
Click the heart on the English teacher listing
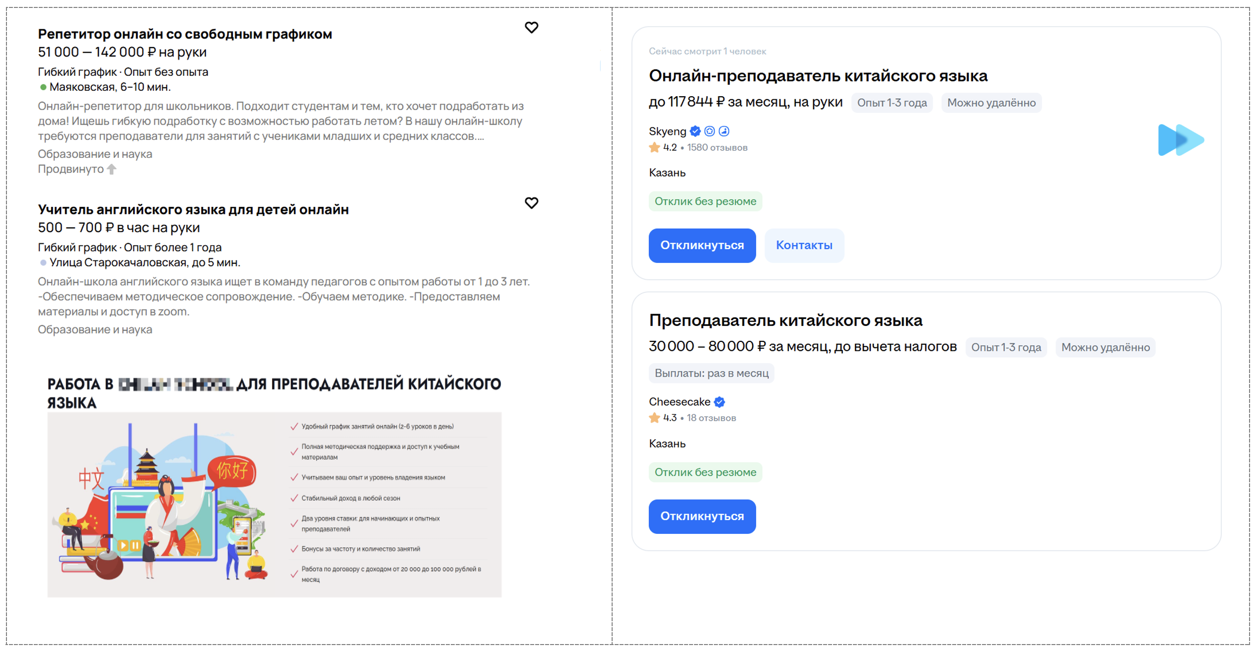531,202
